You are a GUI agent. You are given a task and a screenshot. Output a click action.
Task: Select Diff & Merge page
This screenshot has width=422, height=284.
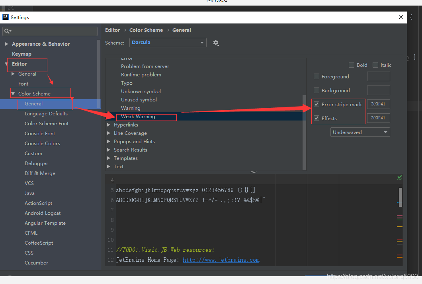pyautogui.click(x=40, y=173)
